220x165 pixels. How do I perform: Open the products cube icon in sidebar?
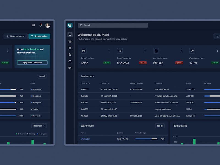click(70, 48)
